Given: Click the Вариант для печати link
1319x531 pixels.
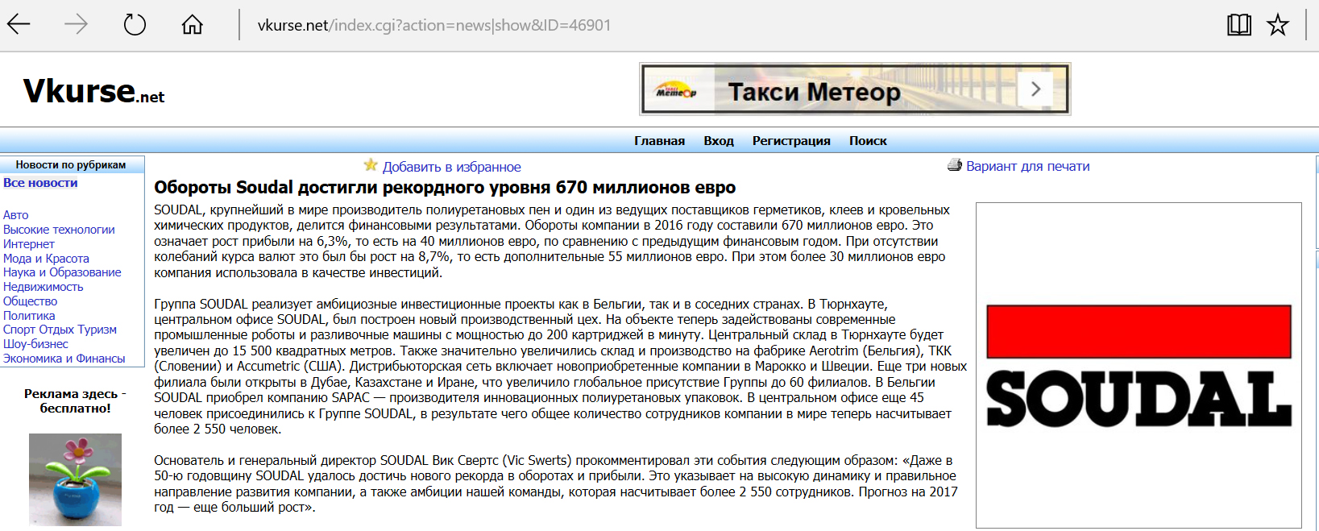Looking at the screenshot, I should (x=1027, y=166).
